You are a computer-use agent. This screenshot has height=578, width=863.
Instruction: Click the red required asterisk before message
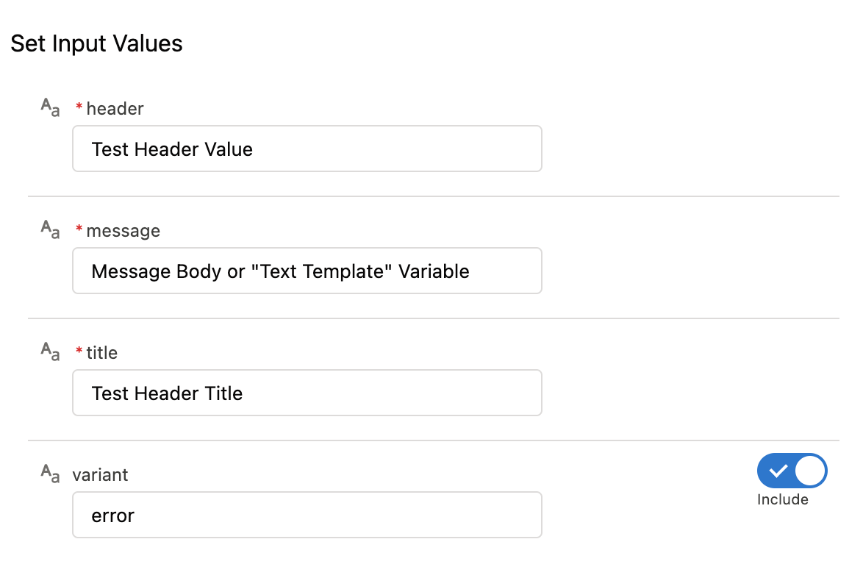79,231
